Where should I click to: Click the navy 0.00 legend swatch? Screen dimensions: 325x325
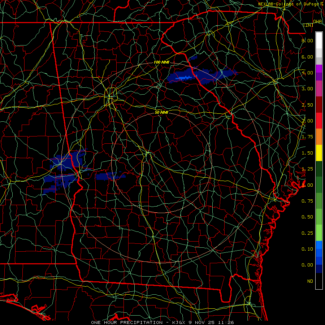[319, 269]
